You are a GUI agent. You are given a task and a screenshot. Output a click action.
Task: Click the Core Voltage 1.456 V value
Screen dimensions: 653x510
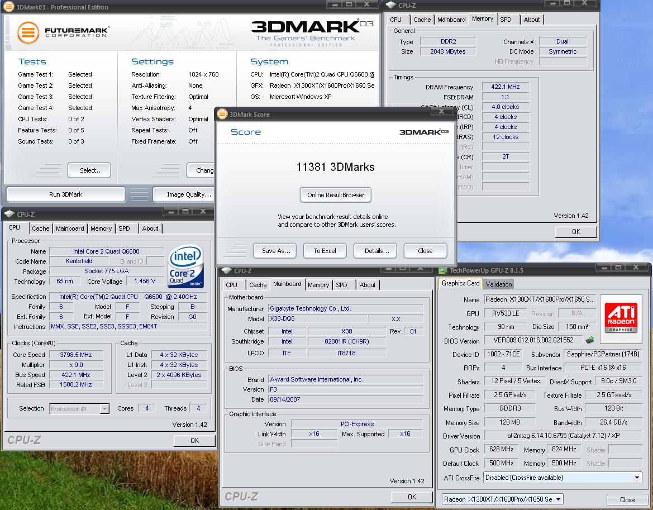(x=145, y=282)
